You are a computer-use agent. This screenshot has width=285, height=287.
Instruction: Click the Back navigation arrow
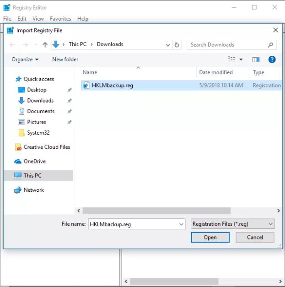[x=12, y=45]
